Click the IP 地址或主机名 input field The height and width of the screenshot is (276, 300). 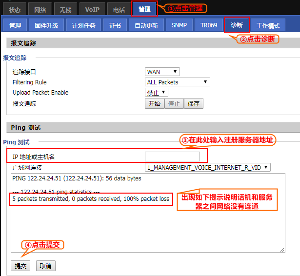click(x=172, y=157)
